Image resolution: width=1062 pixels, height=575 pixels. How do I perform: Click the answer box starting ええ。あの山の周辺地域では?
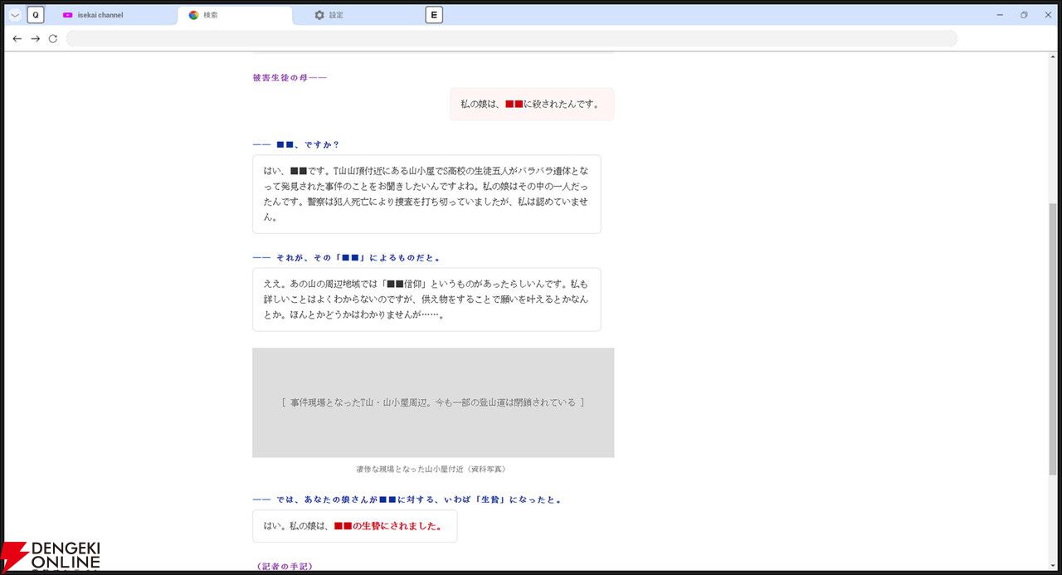426,300
